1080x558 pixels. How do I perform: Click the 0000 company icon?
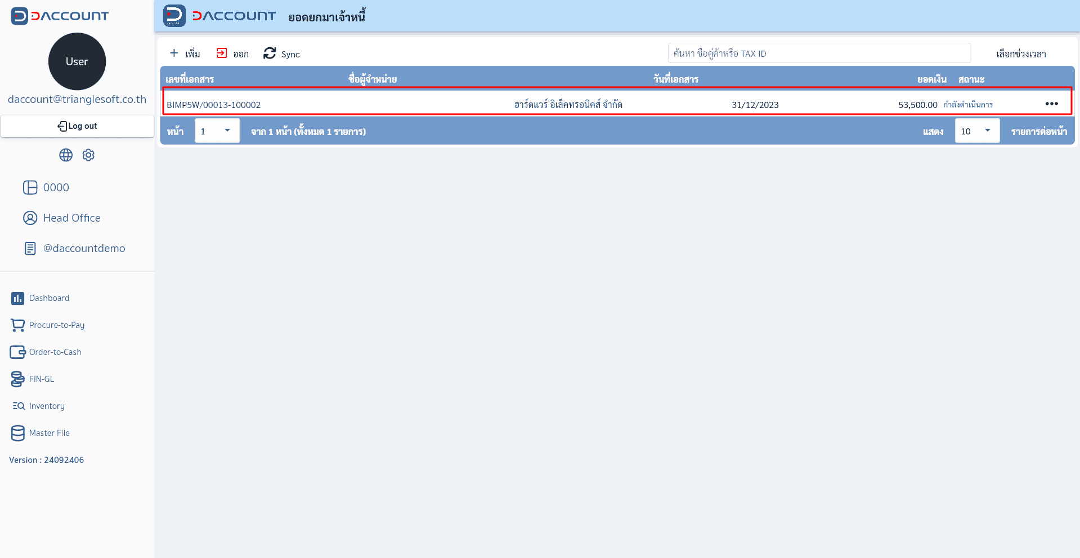[x=30, y=187]
